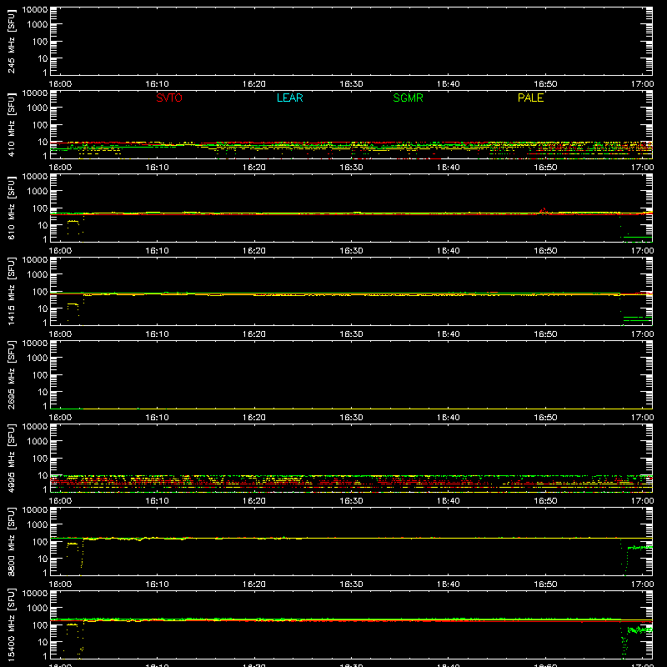667x667 pixels.
Task: Click the 10000 tick label on 15400 MHz panel
Action: 35,594
